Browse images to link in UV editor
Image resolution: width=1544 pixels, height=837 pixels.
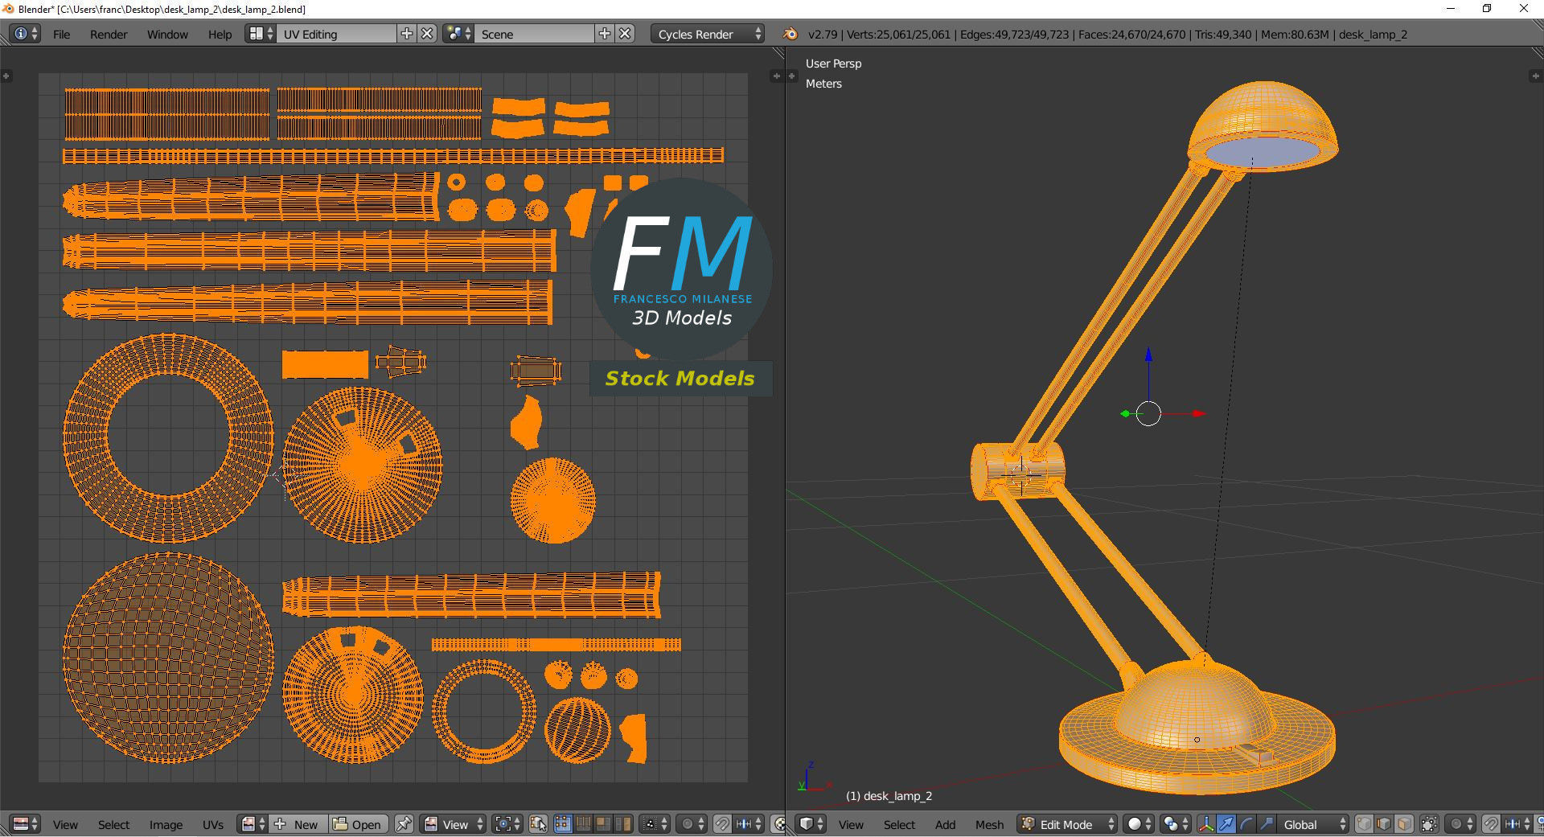coord(253,824)
